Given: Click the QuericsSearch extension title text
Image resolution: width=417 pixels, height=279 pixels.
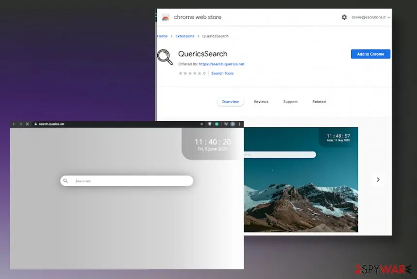Looking at the screenshot, I should click(202, 54).
